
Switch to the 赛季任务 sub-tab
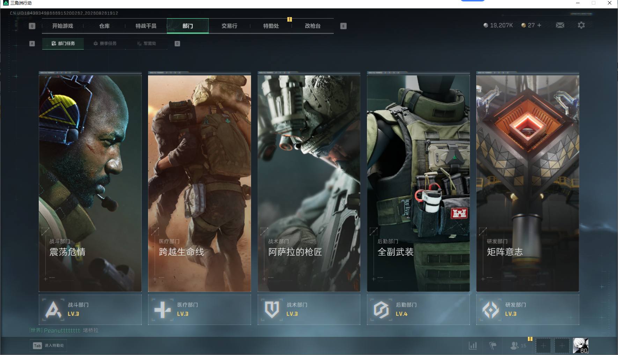coord(105,43)
